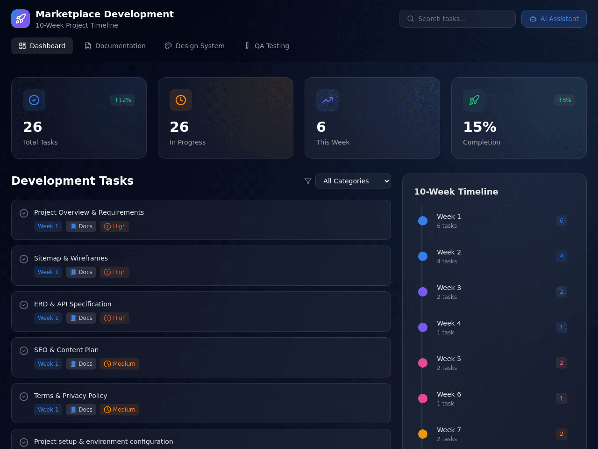
Task: Mark Terms & Privacy Policy task complete
Action: pyautogui.click(x=24, y=397)
